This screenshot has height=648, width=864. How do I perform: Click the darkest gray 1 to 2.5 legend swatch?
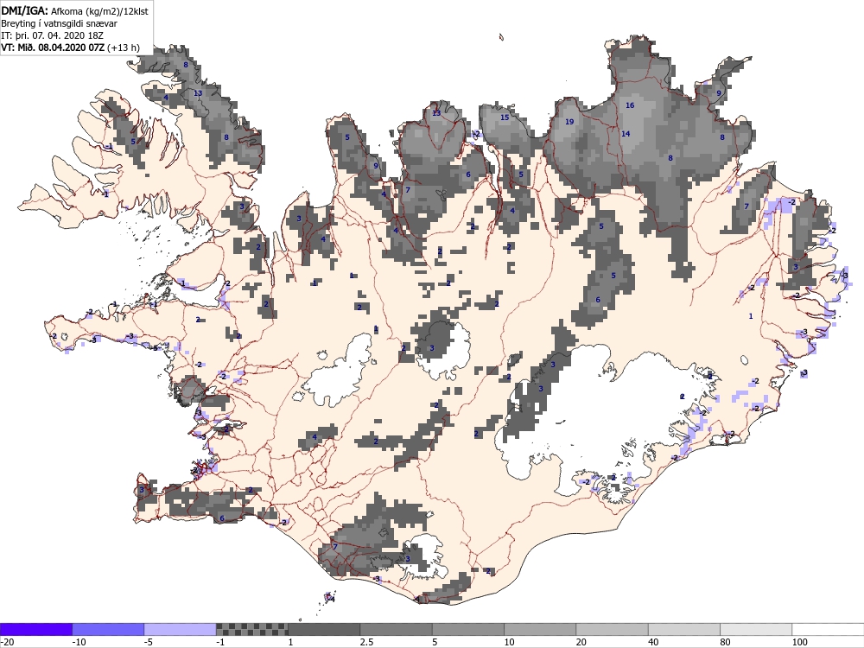tap(324, 629)
